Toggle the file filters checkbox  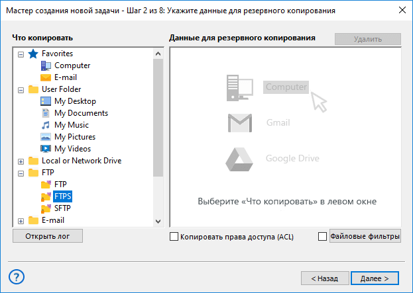pos(323,236)
